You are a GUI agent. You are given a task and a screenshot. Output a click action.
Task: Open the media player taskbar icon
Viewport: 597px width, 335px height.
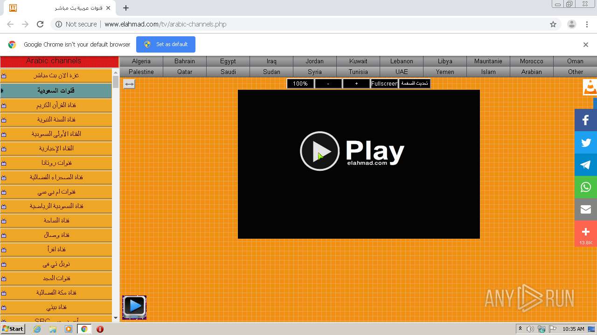click(69, 329)
